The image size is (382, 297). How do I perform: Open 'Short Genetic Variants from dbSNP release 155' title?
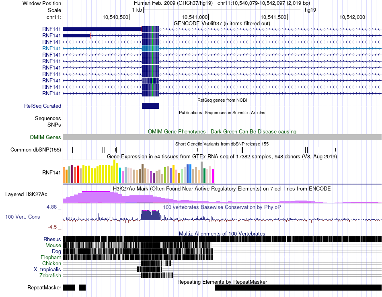point(222,144)
